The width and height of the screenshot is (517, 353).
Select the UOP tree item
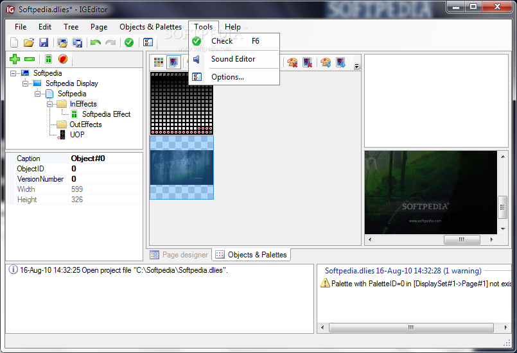click(x=77, y=135)
